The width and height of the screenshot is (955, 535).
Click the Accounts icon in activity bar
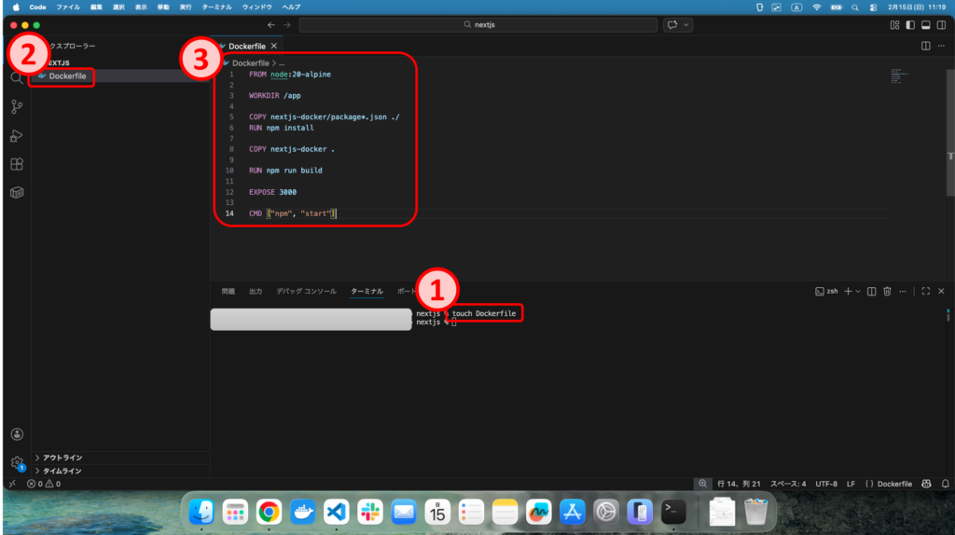point(16,434)
